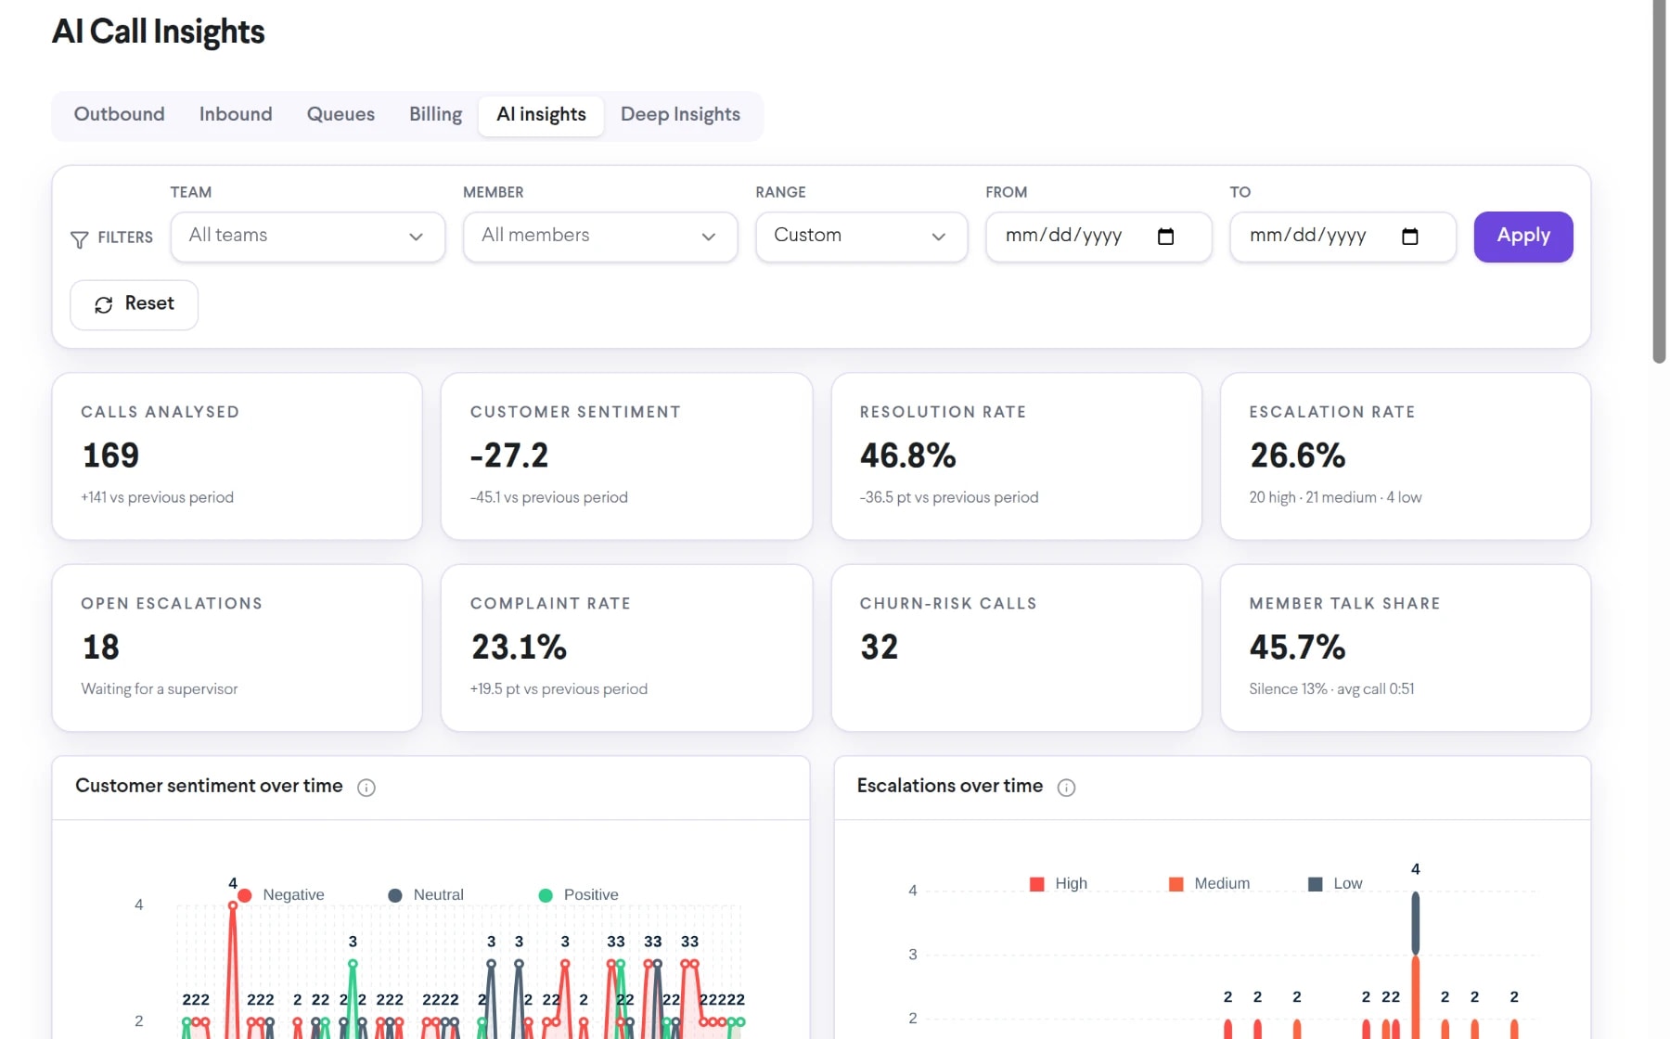This screenshot has width=1670, height=1039.
Task: Click info icon beside Escalations over time
Action: 1066,788
